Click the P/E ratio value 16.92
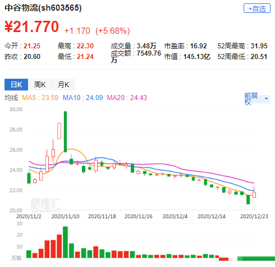 click(x=198, y=46)
